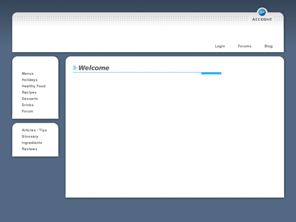Open the Drinks category

click(28, 105)
